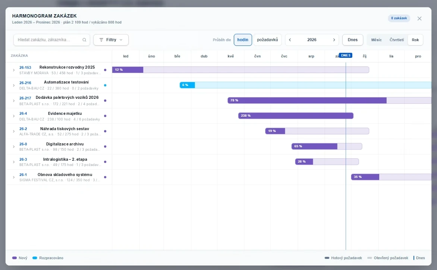Viewport: 437px width, 270px height.
Task: Click the year 2026 label
Action: pyautogui.click(x=312, y=40)
